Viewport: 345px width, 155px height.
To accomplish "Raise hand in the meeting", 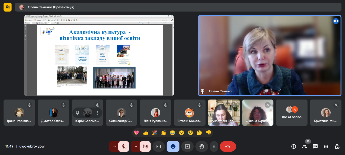I will tap(202, 146).
